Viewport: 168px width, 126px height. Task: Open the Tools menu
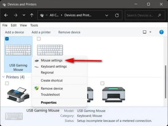tap(34, 25)
